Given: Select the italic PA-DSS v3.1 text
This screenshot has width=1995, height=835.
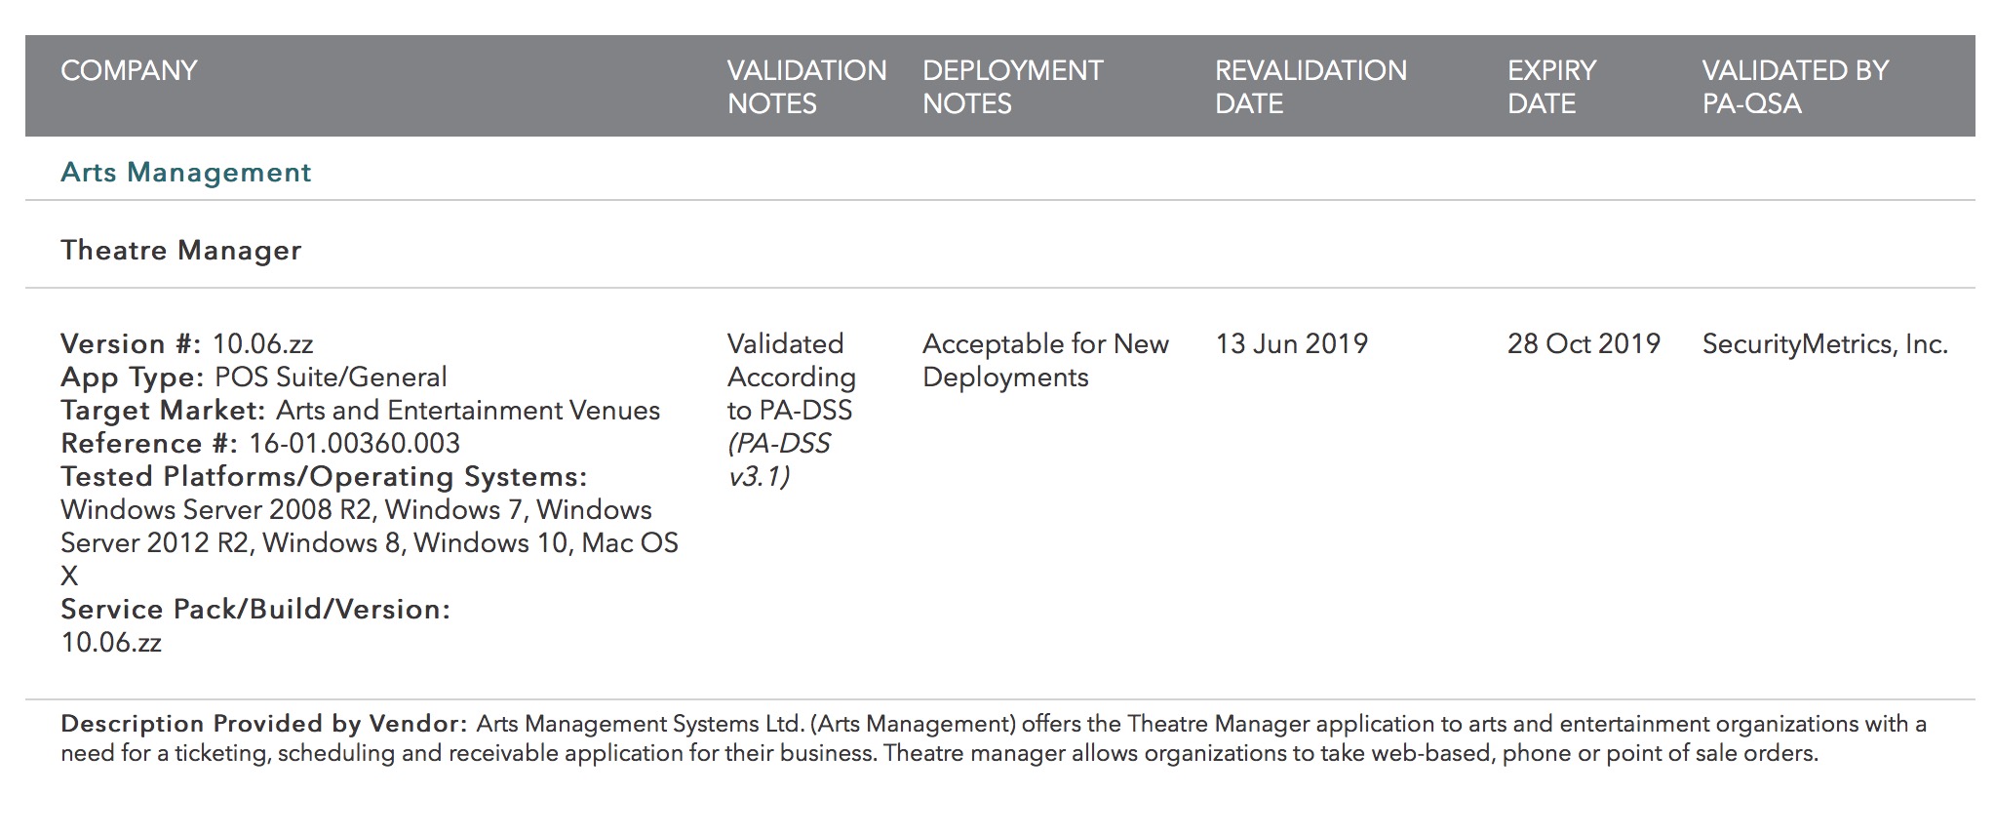Looking at the screenshot, I should (x=779, y=459).
